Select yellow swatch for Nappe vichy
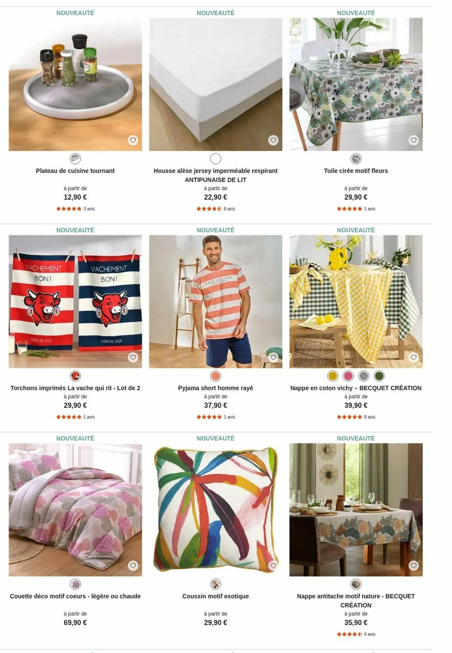 pos(333,376)
